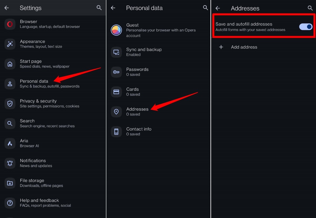Tap the Contact info phone icon
The height and width of the screenshot is (218, 316).
point(116,131)
